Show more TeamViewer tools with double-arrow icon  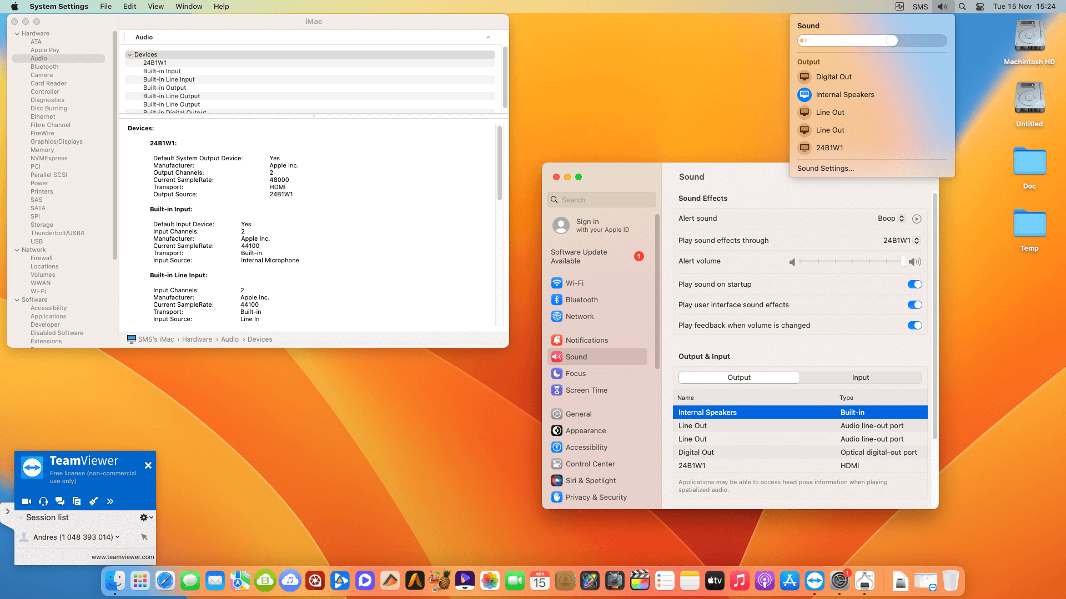(110, 501)
